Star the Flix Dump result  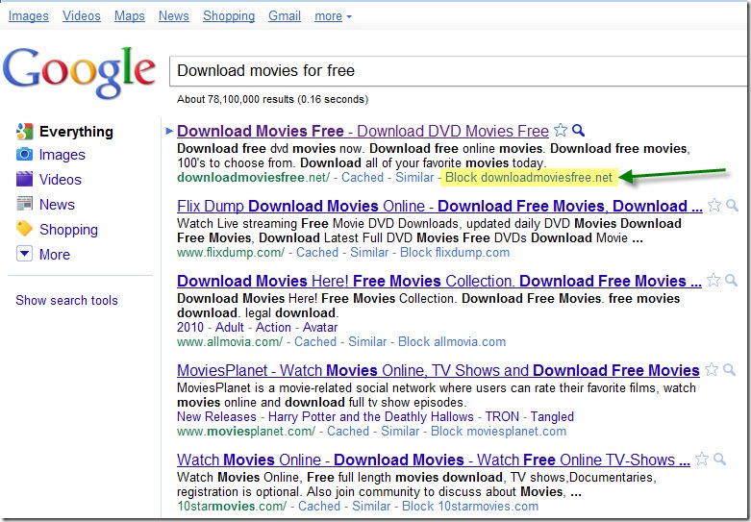click(x=714, y=205)
